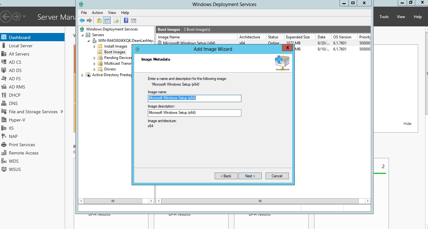Open the View menu in WDS

point(112,13)
